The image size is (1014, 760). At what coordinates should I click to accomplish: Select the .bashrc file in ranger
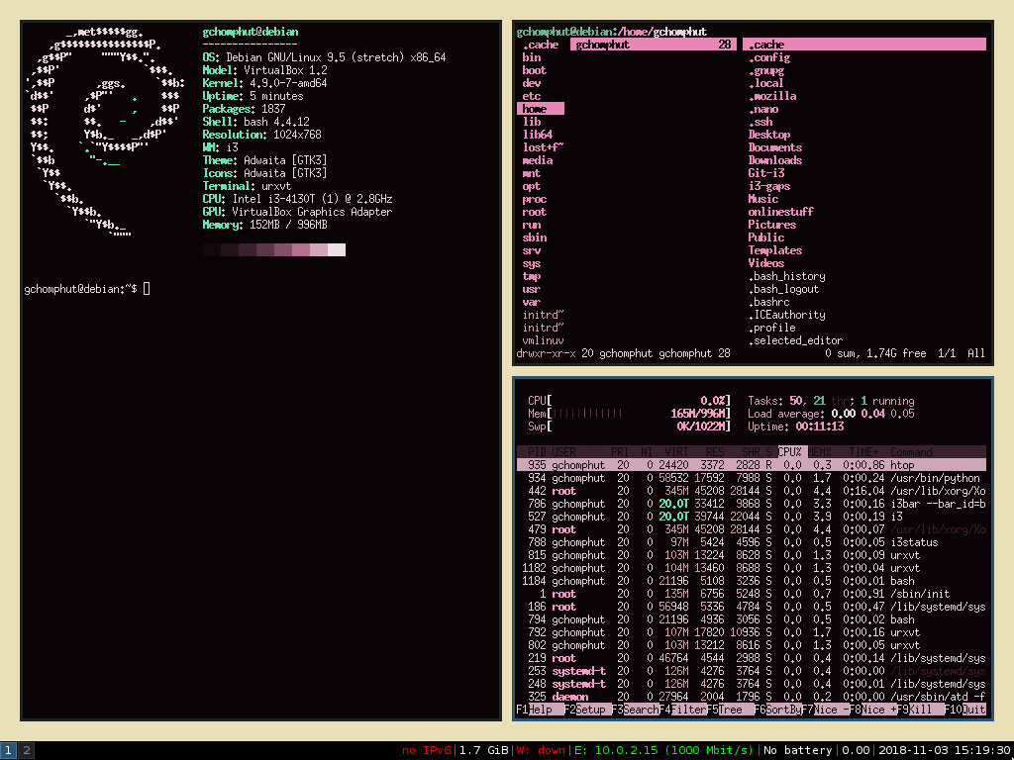(769, 302)
